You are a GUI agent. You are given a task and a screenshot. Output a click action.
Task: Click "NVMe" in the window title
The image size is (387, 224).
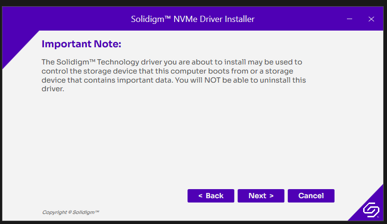pyautogui.click(x=184, y=19)
